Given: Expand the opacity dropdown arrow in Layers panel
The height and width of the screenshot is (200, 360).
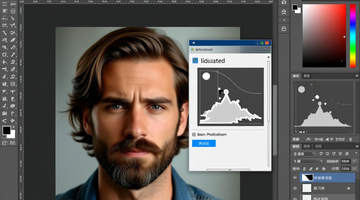Looking at the screenshot, I should coord(354,161).
